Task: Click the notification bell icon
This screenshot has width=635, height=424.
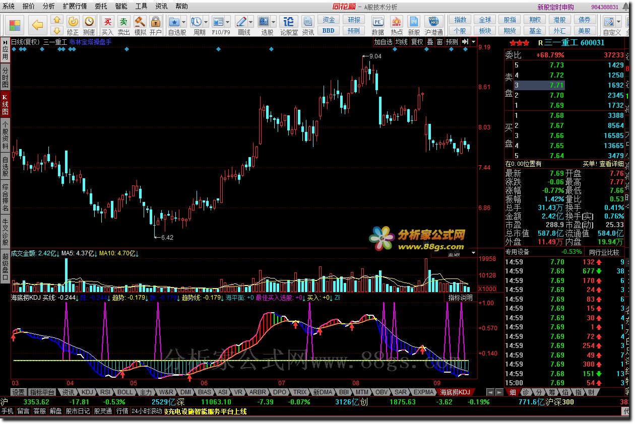Action: (625, 7)
